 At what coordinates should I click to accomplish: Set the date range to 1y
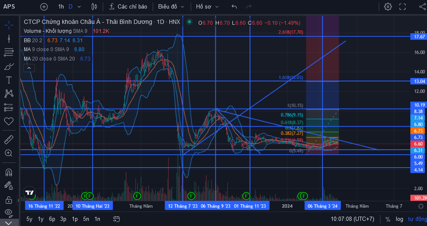[41, 219]
